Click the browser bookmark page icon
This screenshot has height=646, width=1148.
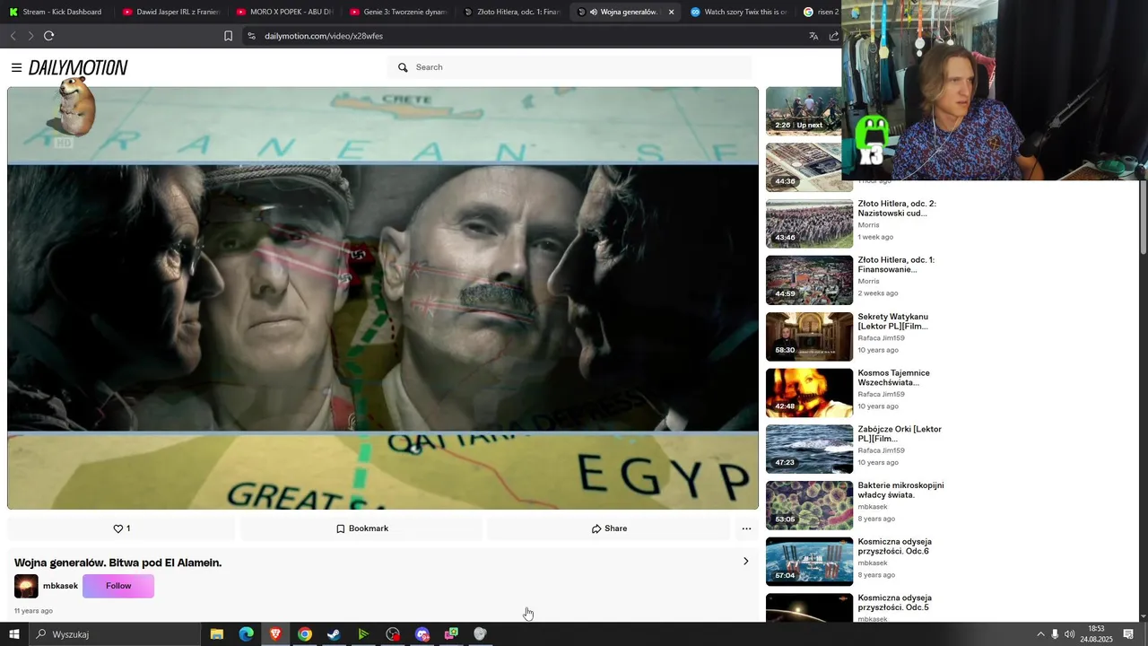click(228, 36)
